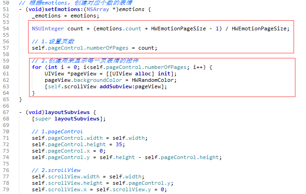Click 'i++' in the for loop header
The width and height of the screenshot is (306, 194).
point(198,67)
